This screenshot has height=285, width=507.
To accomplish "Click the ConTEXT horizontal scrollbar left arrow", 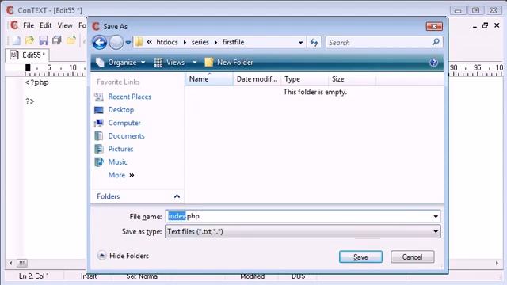I will pos(10,263).
